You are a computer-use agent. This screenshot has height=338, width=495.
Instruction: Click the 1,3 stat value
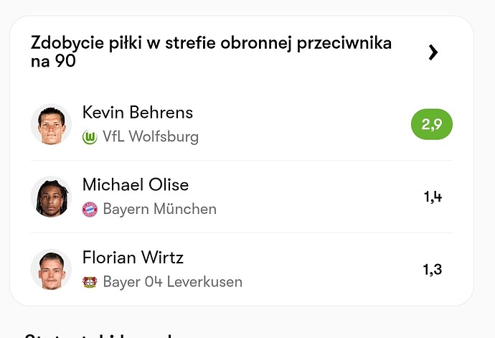click(x=433, y=270)
